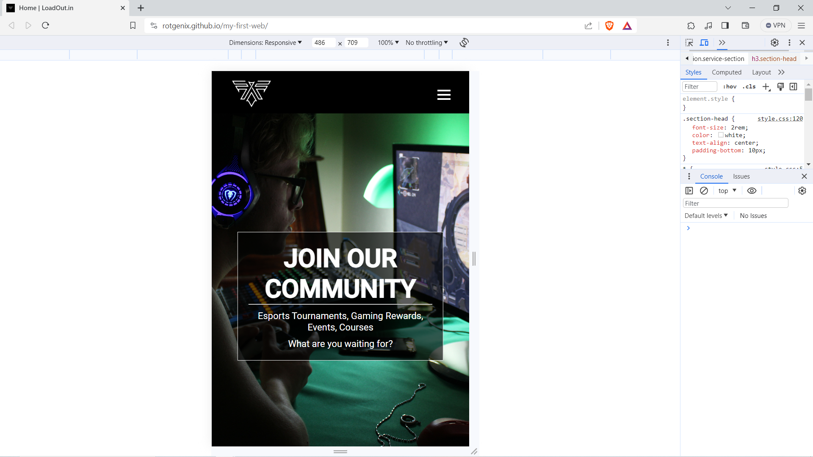Click the viewport width input field
The height and width of the screenshot is (457, 813).
(324, 43)
